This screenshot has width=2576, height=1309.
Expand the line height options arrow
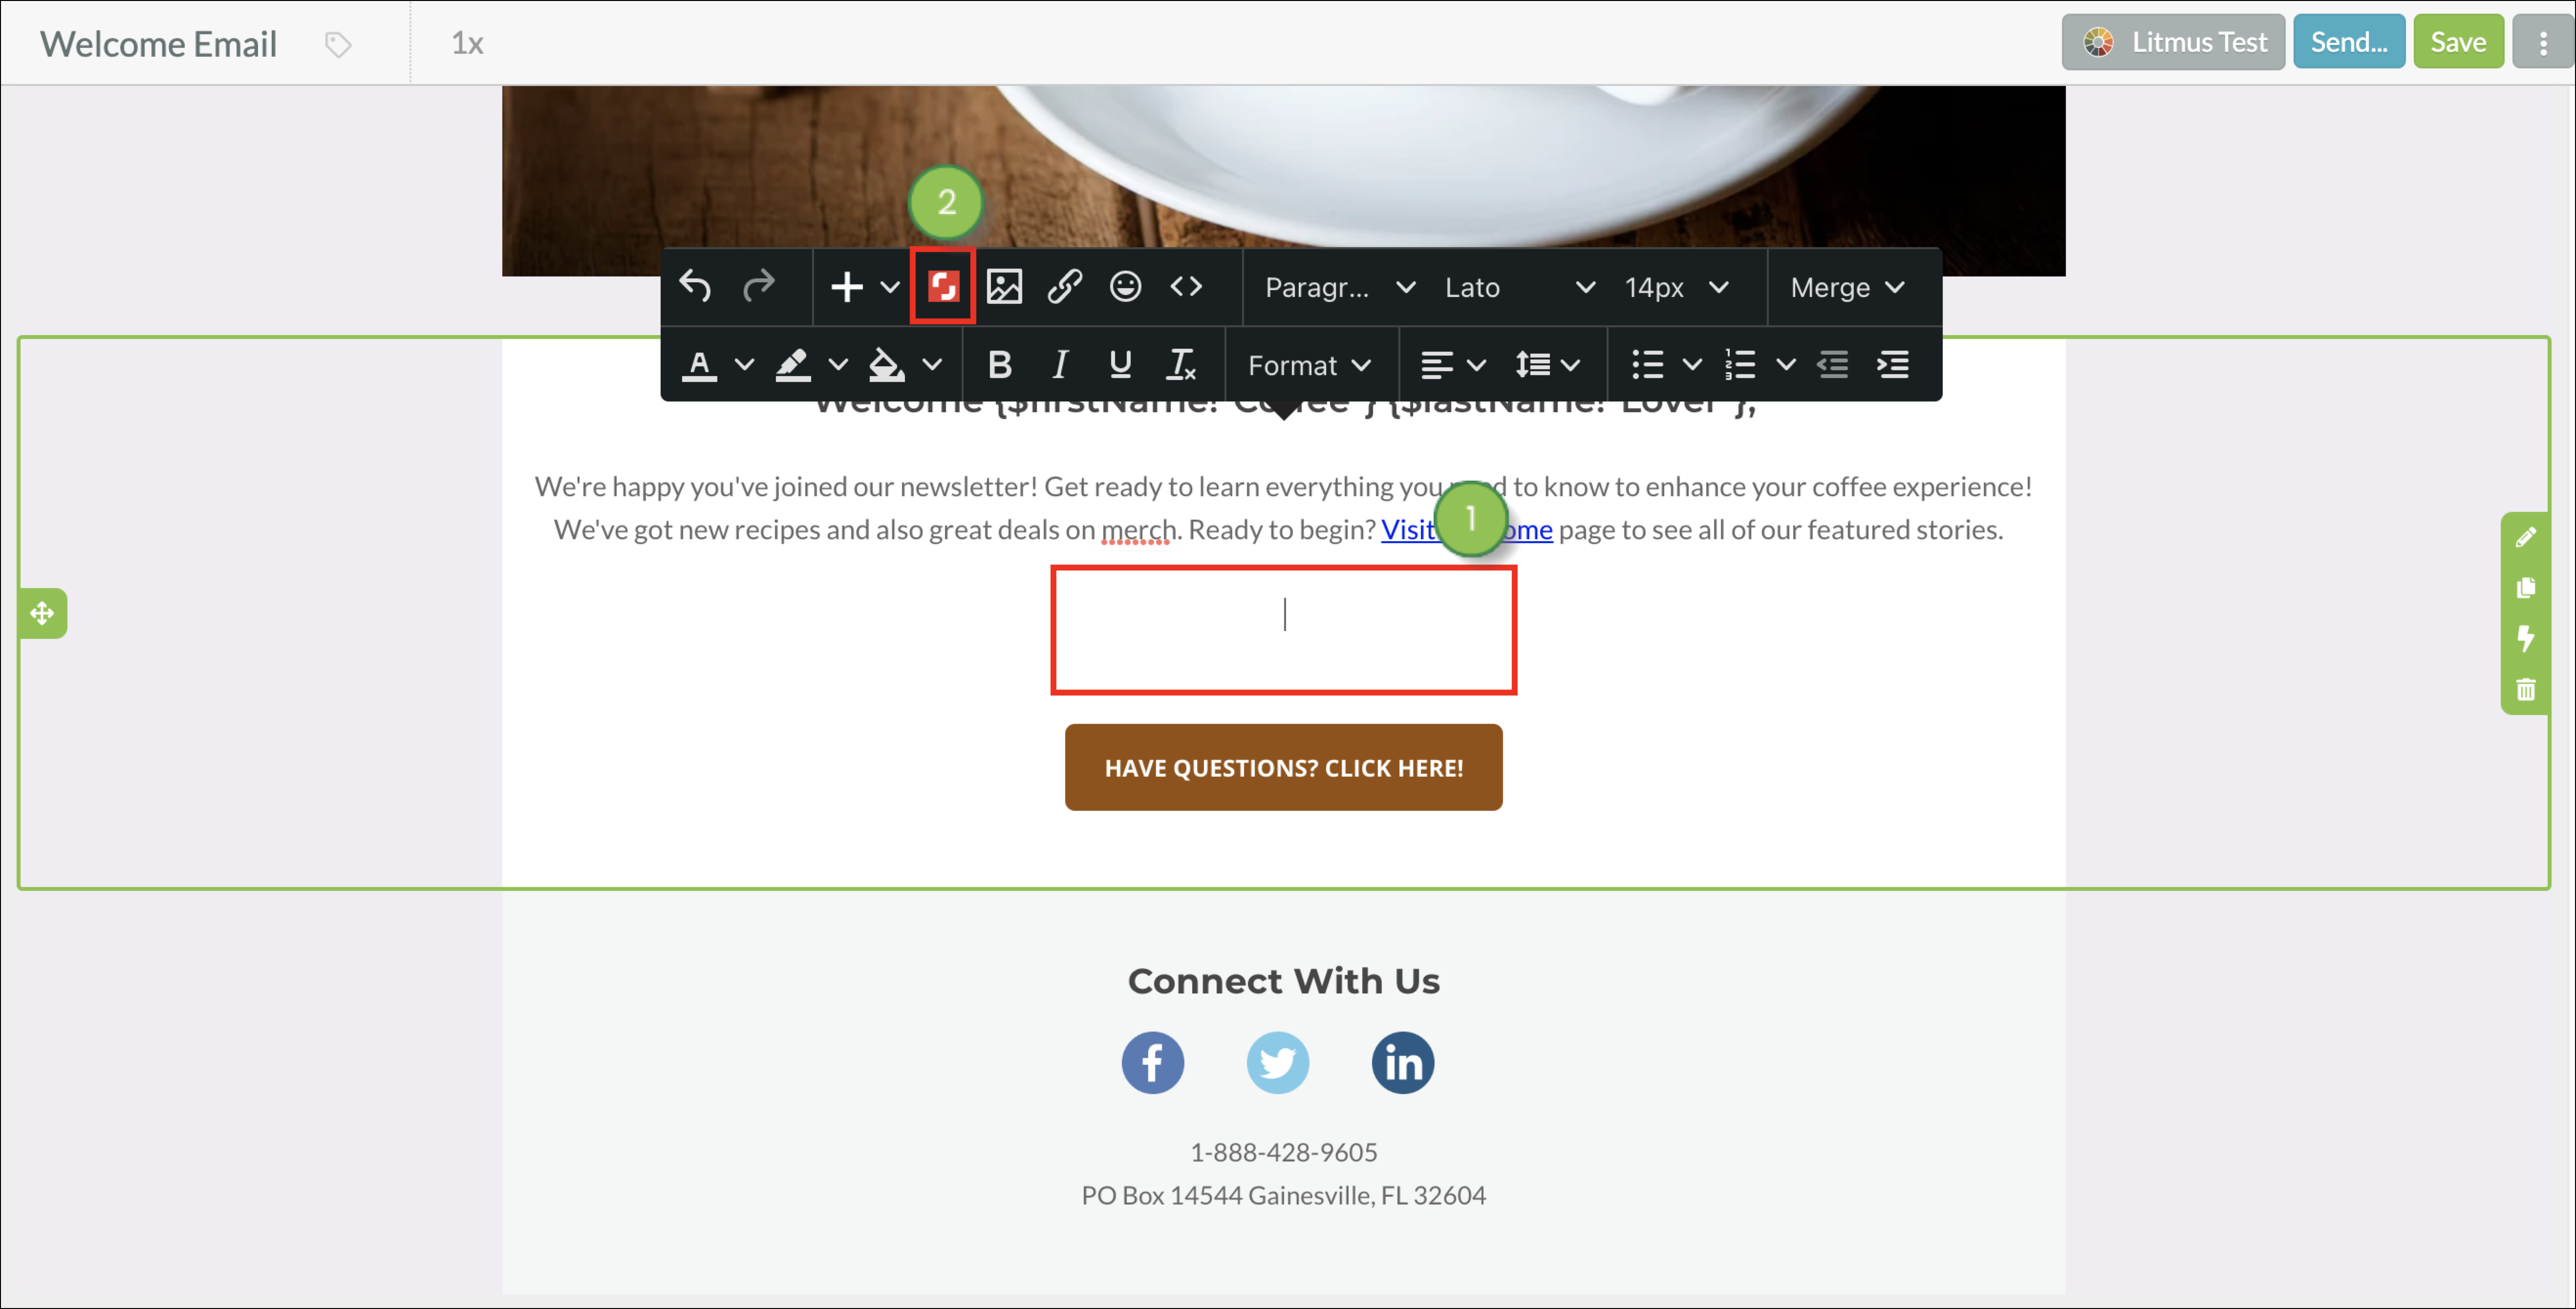coord(1571,365)
